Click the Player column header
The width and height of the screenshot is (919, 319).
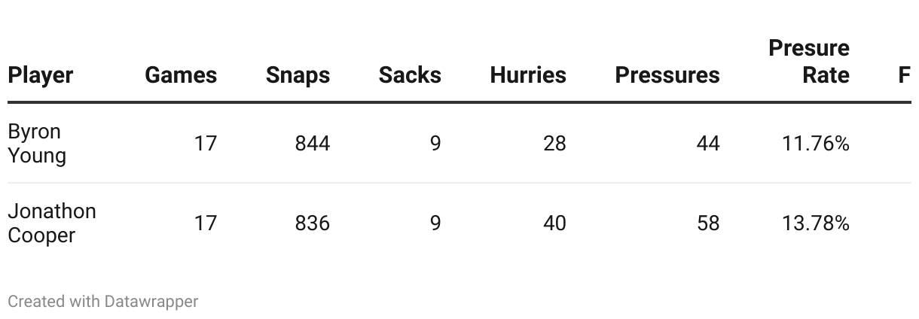click(41, 75)
